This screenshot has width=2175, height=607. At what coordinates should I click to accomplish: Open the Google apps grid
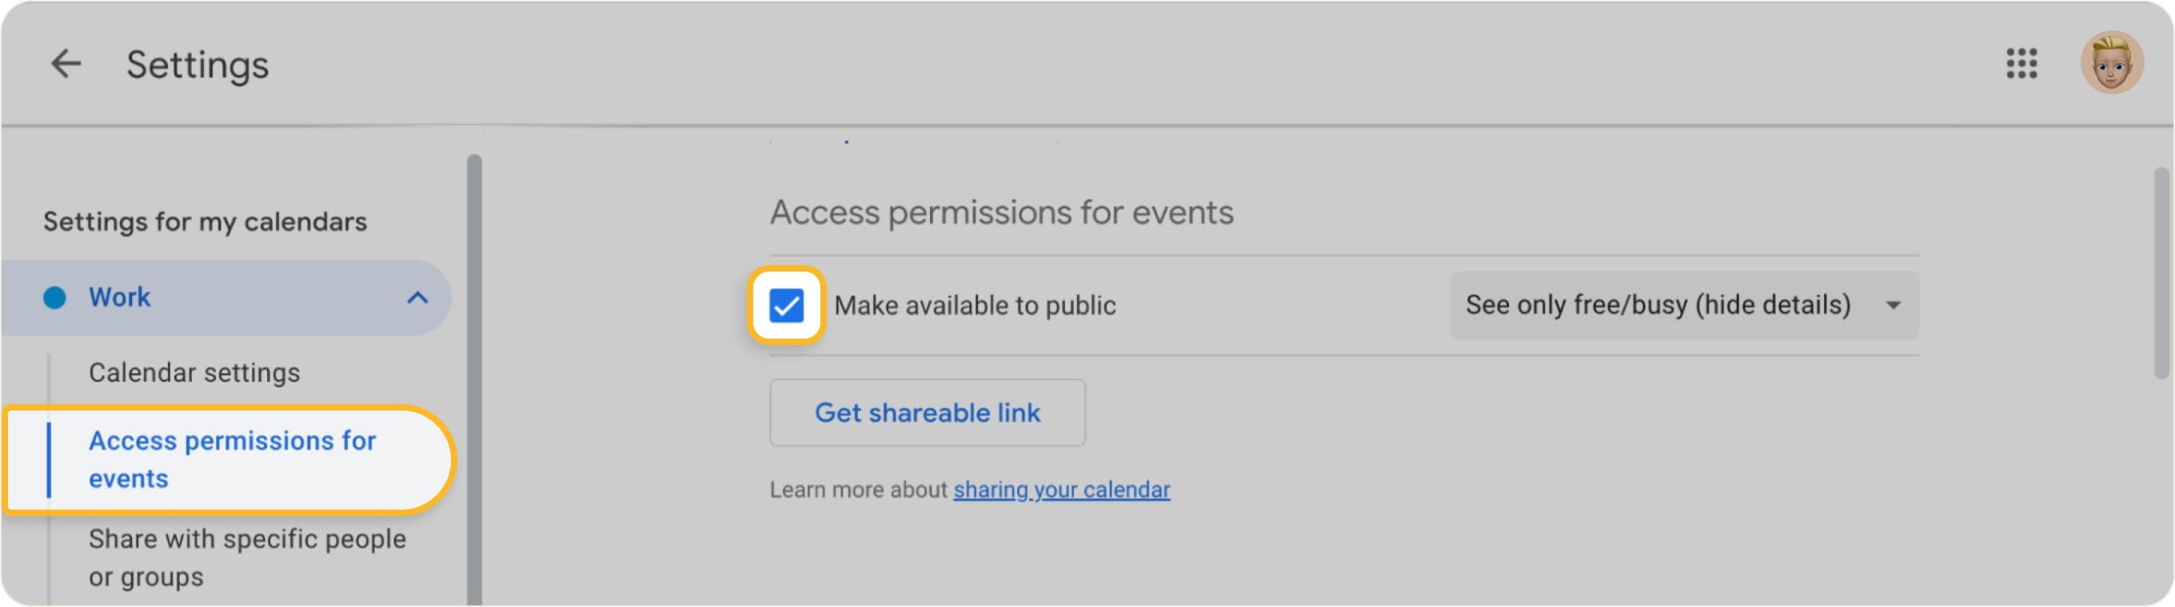point(2021,64)
